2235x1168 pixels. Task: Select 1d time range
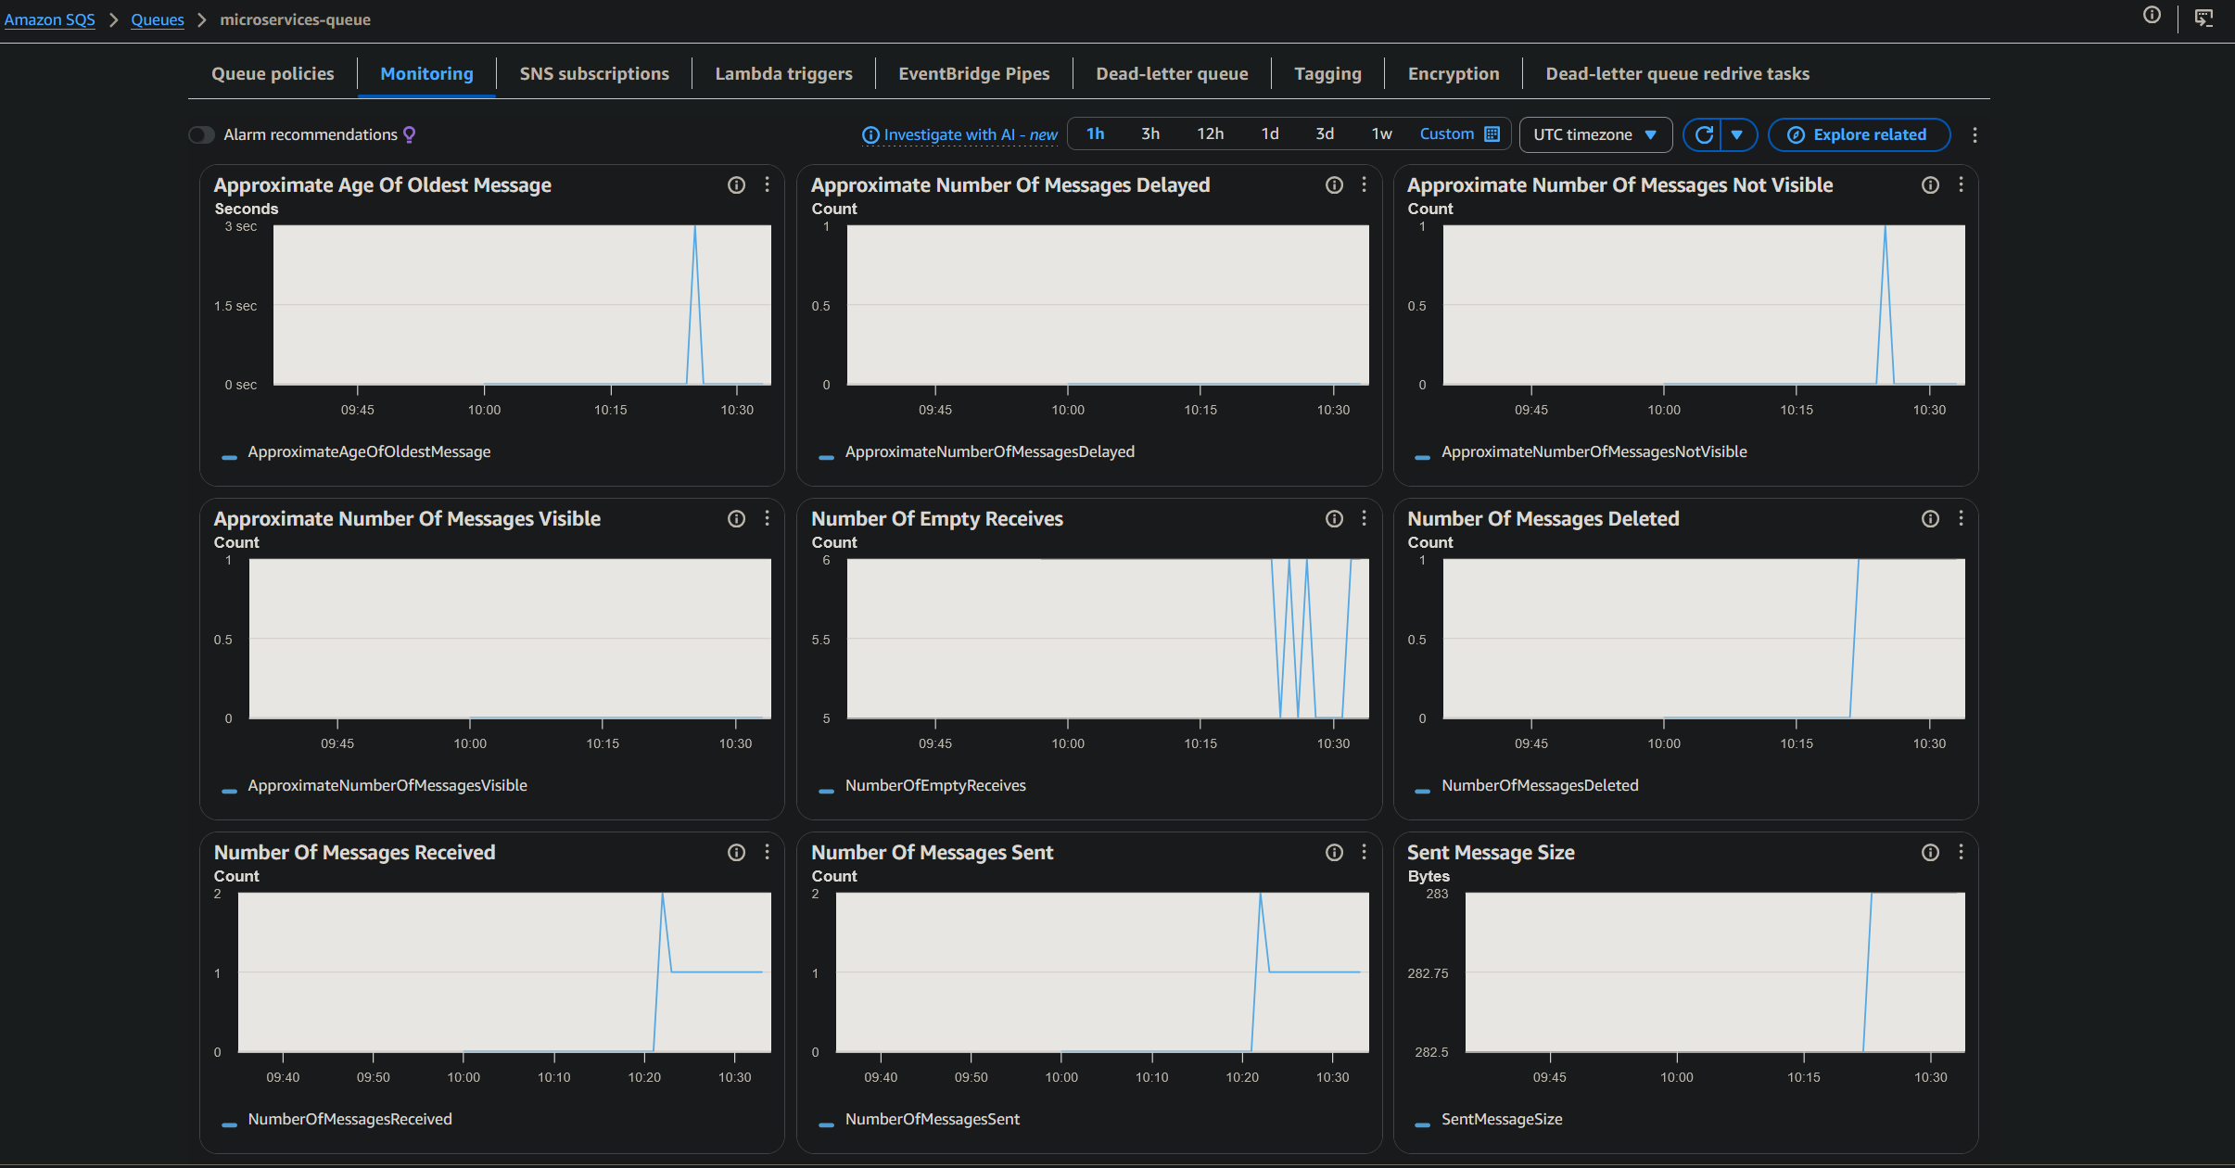1270,134
